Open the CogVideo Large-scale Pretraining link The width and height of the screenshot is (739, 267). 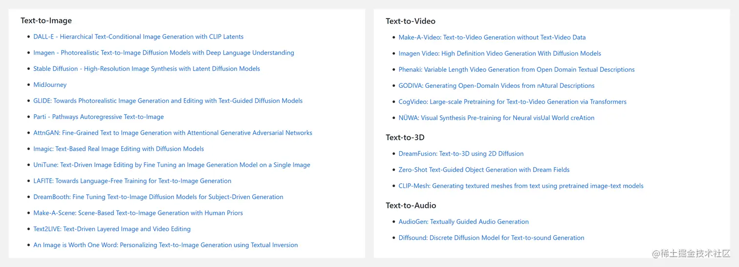(x=512, y=102)
